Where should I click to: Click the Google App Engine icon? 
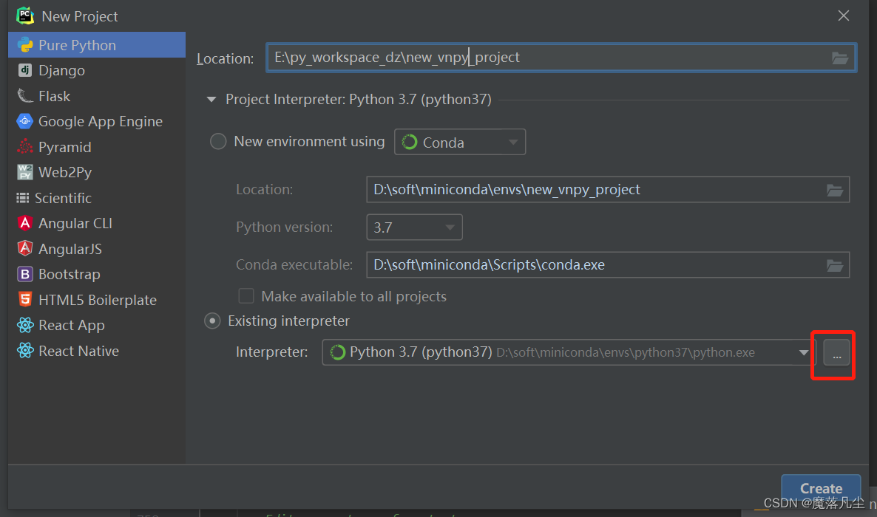(x=25, y=122)
